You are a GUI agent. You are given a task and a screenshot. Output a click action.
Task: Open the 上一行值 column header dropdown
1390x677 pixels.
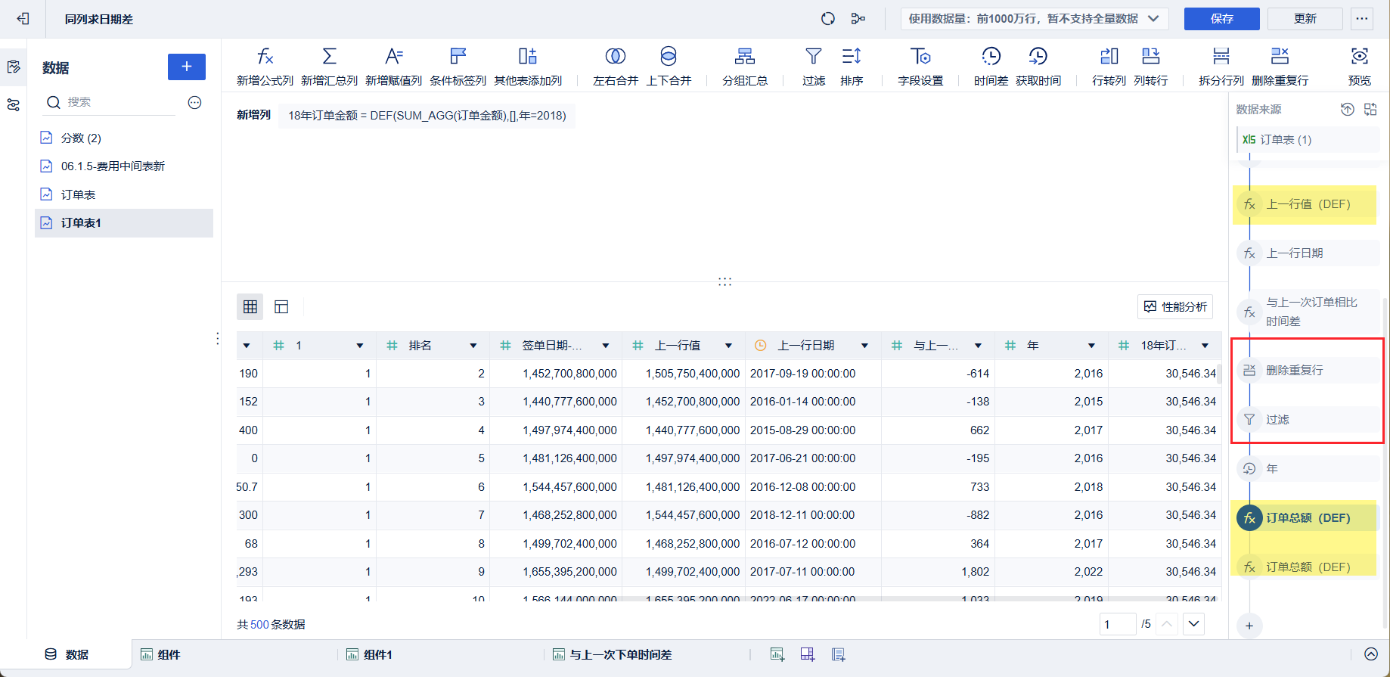coord(728,346)
